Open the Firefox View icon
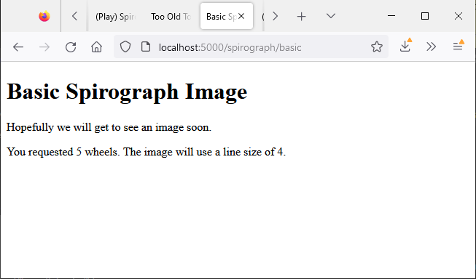This screenshot has width=476, height=279. [44, 16]
